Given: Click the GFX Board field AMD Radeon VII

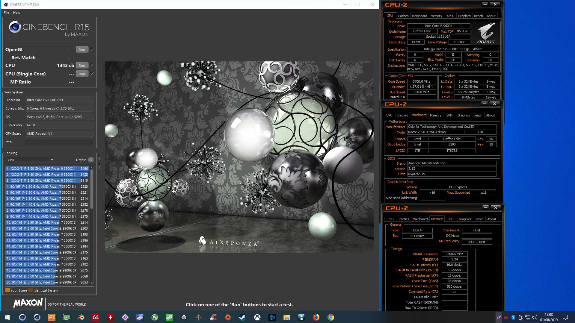Looking at the screenshot, I should 59,134.
